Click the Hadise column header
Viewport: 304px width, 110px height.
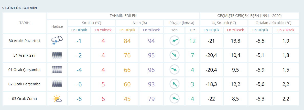click(x=57, y=26)
